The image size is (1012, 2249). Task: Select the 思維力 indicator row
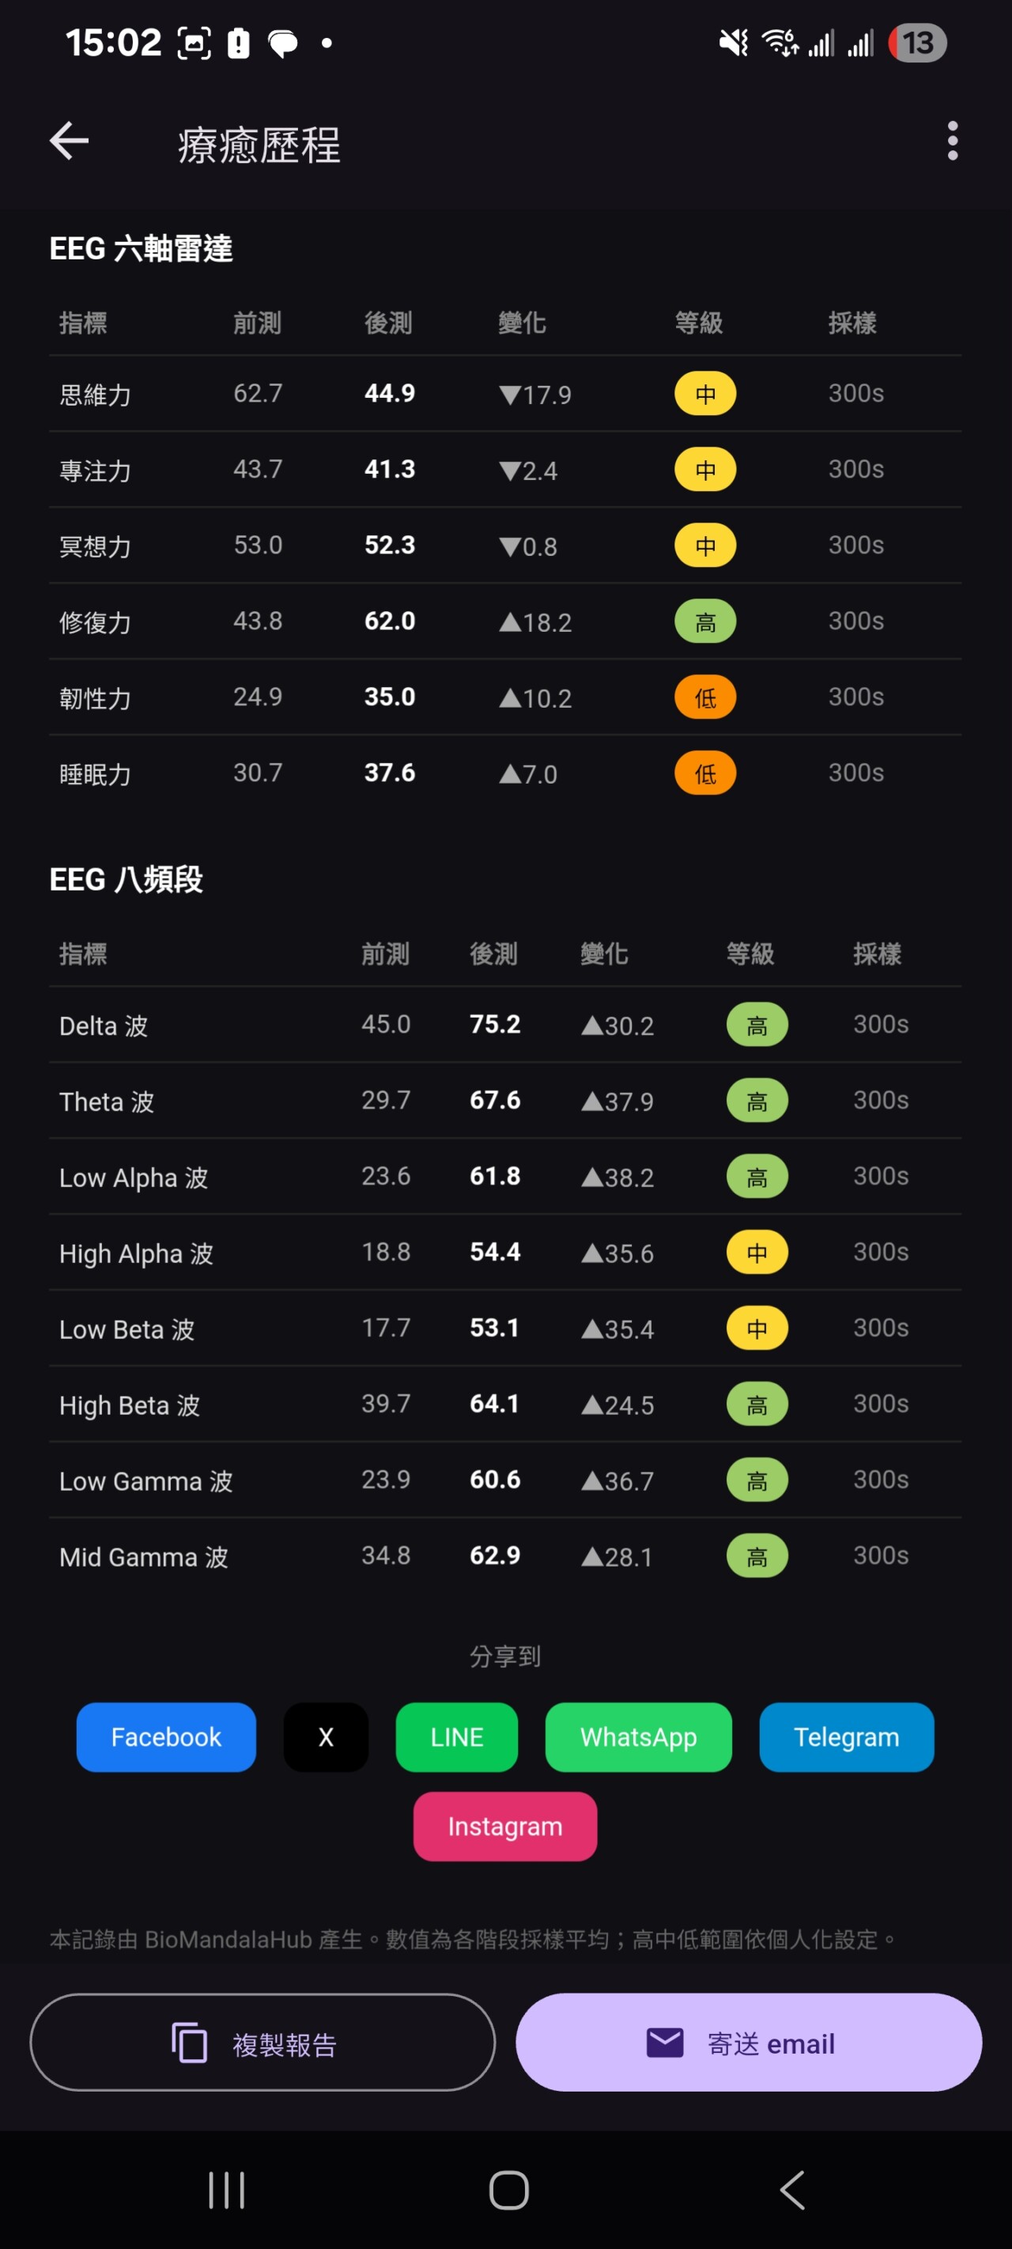pyautogui.click(x=504, y=394)
